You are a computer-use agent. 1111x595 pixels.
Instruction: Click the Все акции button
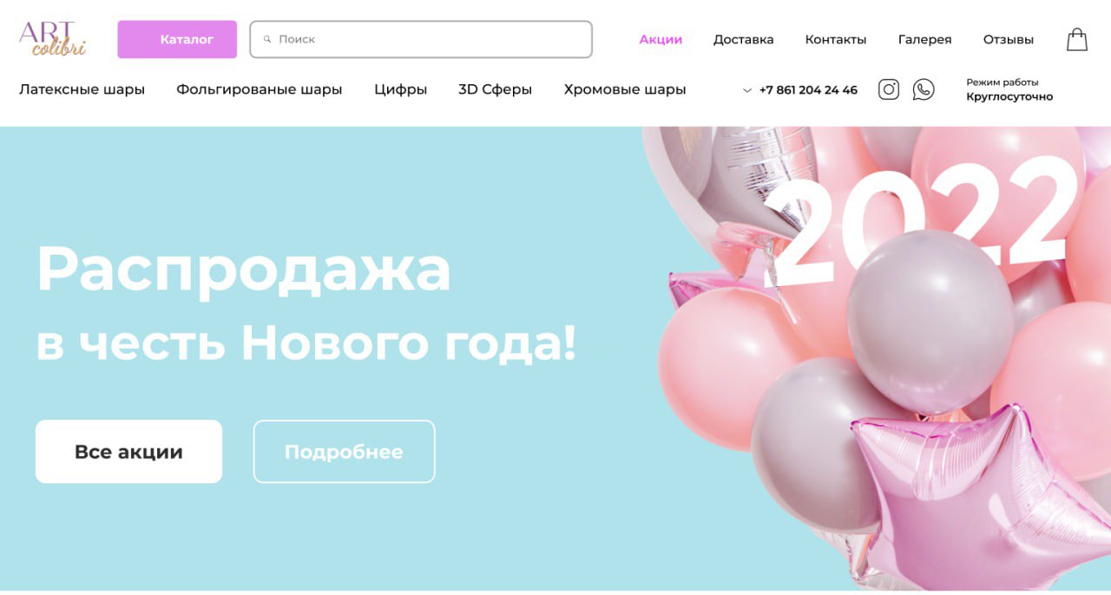click(128, 452)
